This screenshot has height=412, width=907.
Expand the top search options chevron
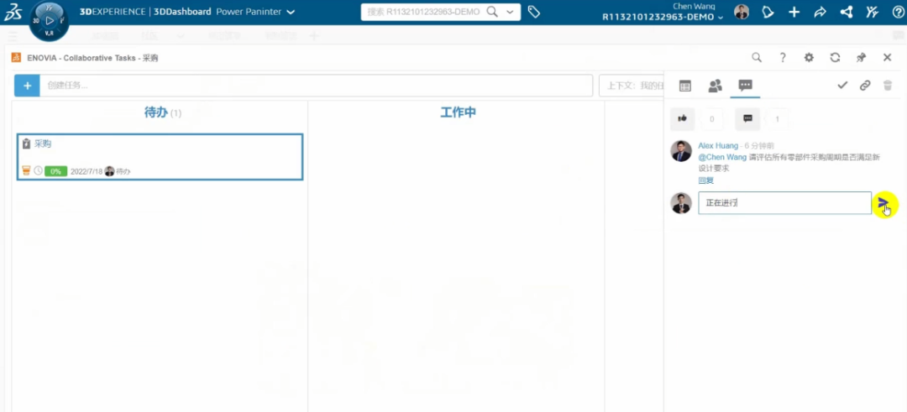click(510, 12)
